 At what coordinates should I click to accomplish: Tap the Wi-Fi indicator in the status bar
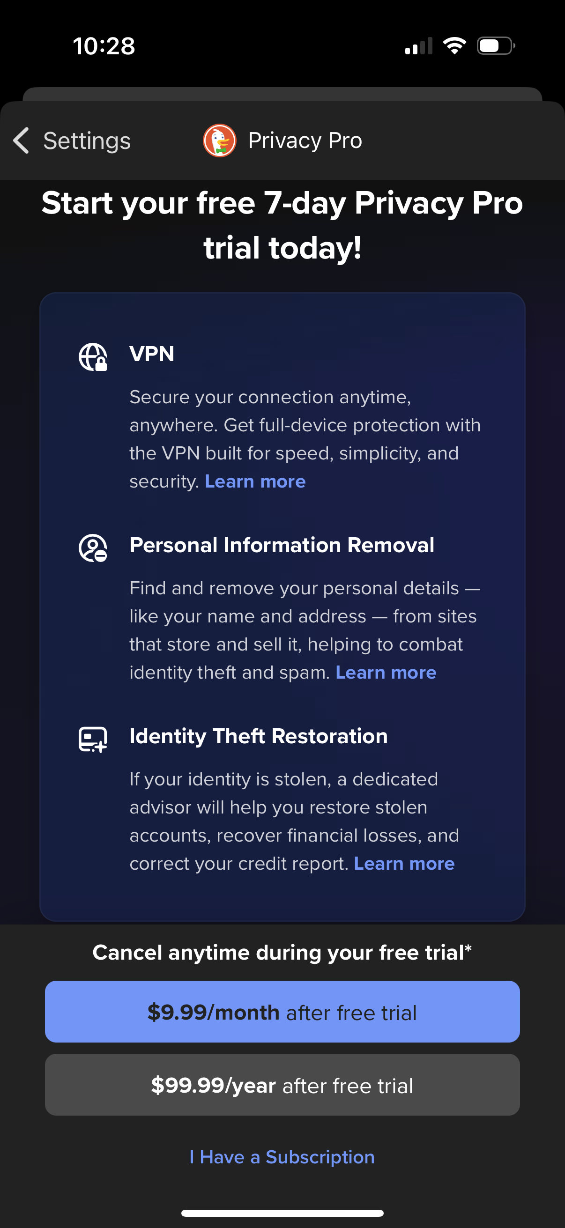coord(454,44)
